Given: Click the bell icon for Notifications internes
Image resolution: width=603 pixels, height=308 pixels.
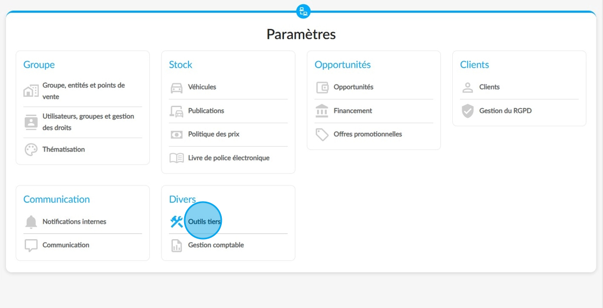Looking at the screenshot, I should pos(31,222).
